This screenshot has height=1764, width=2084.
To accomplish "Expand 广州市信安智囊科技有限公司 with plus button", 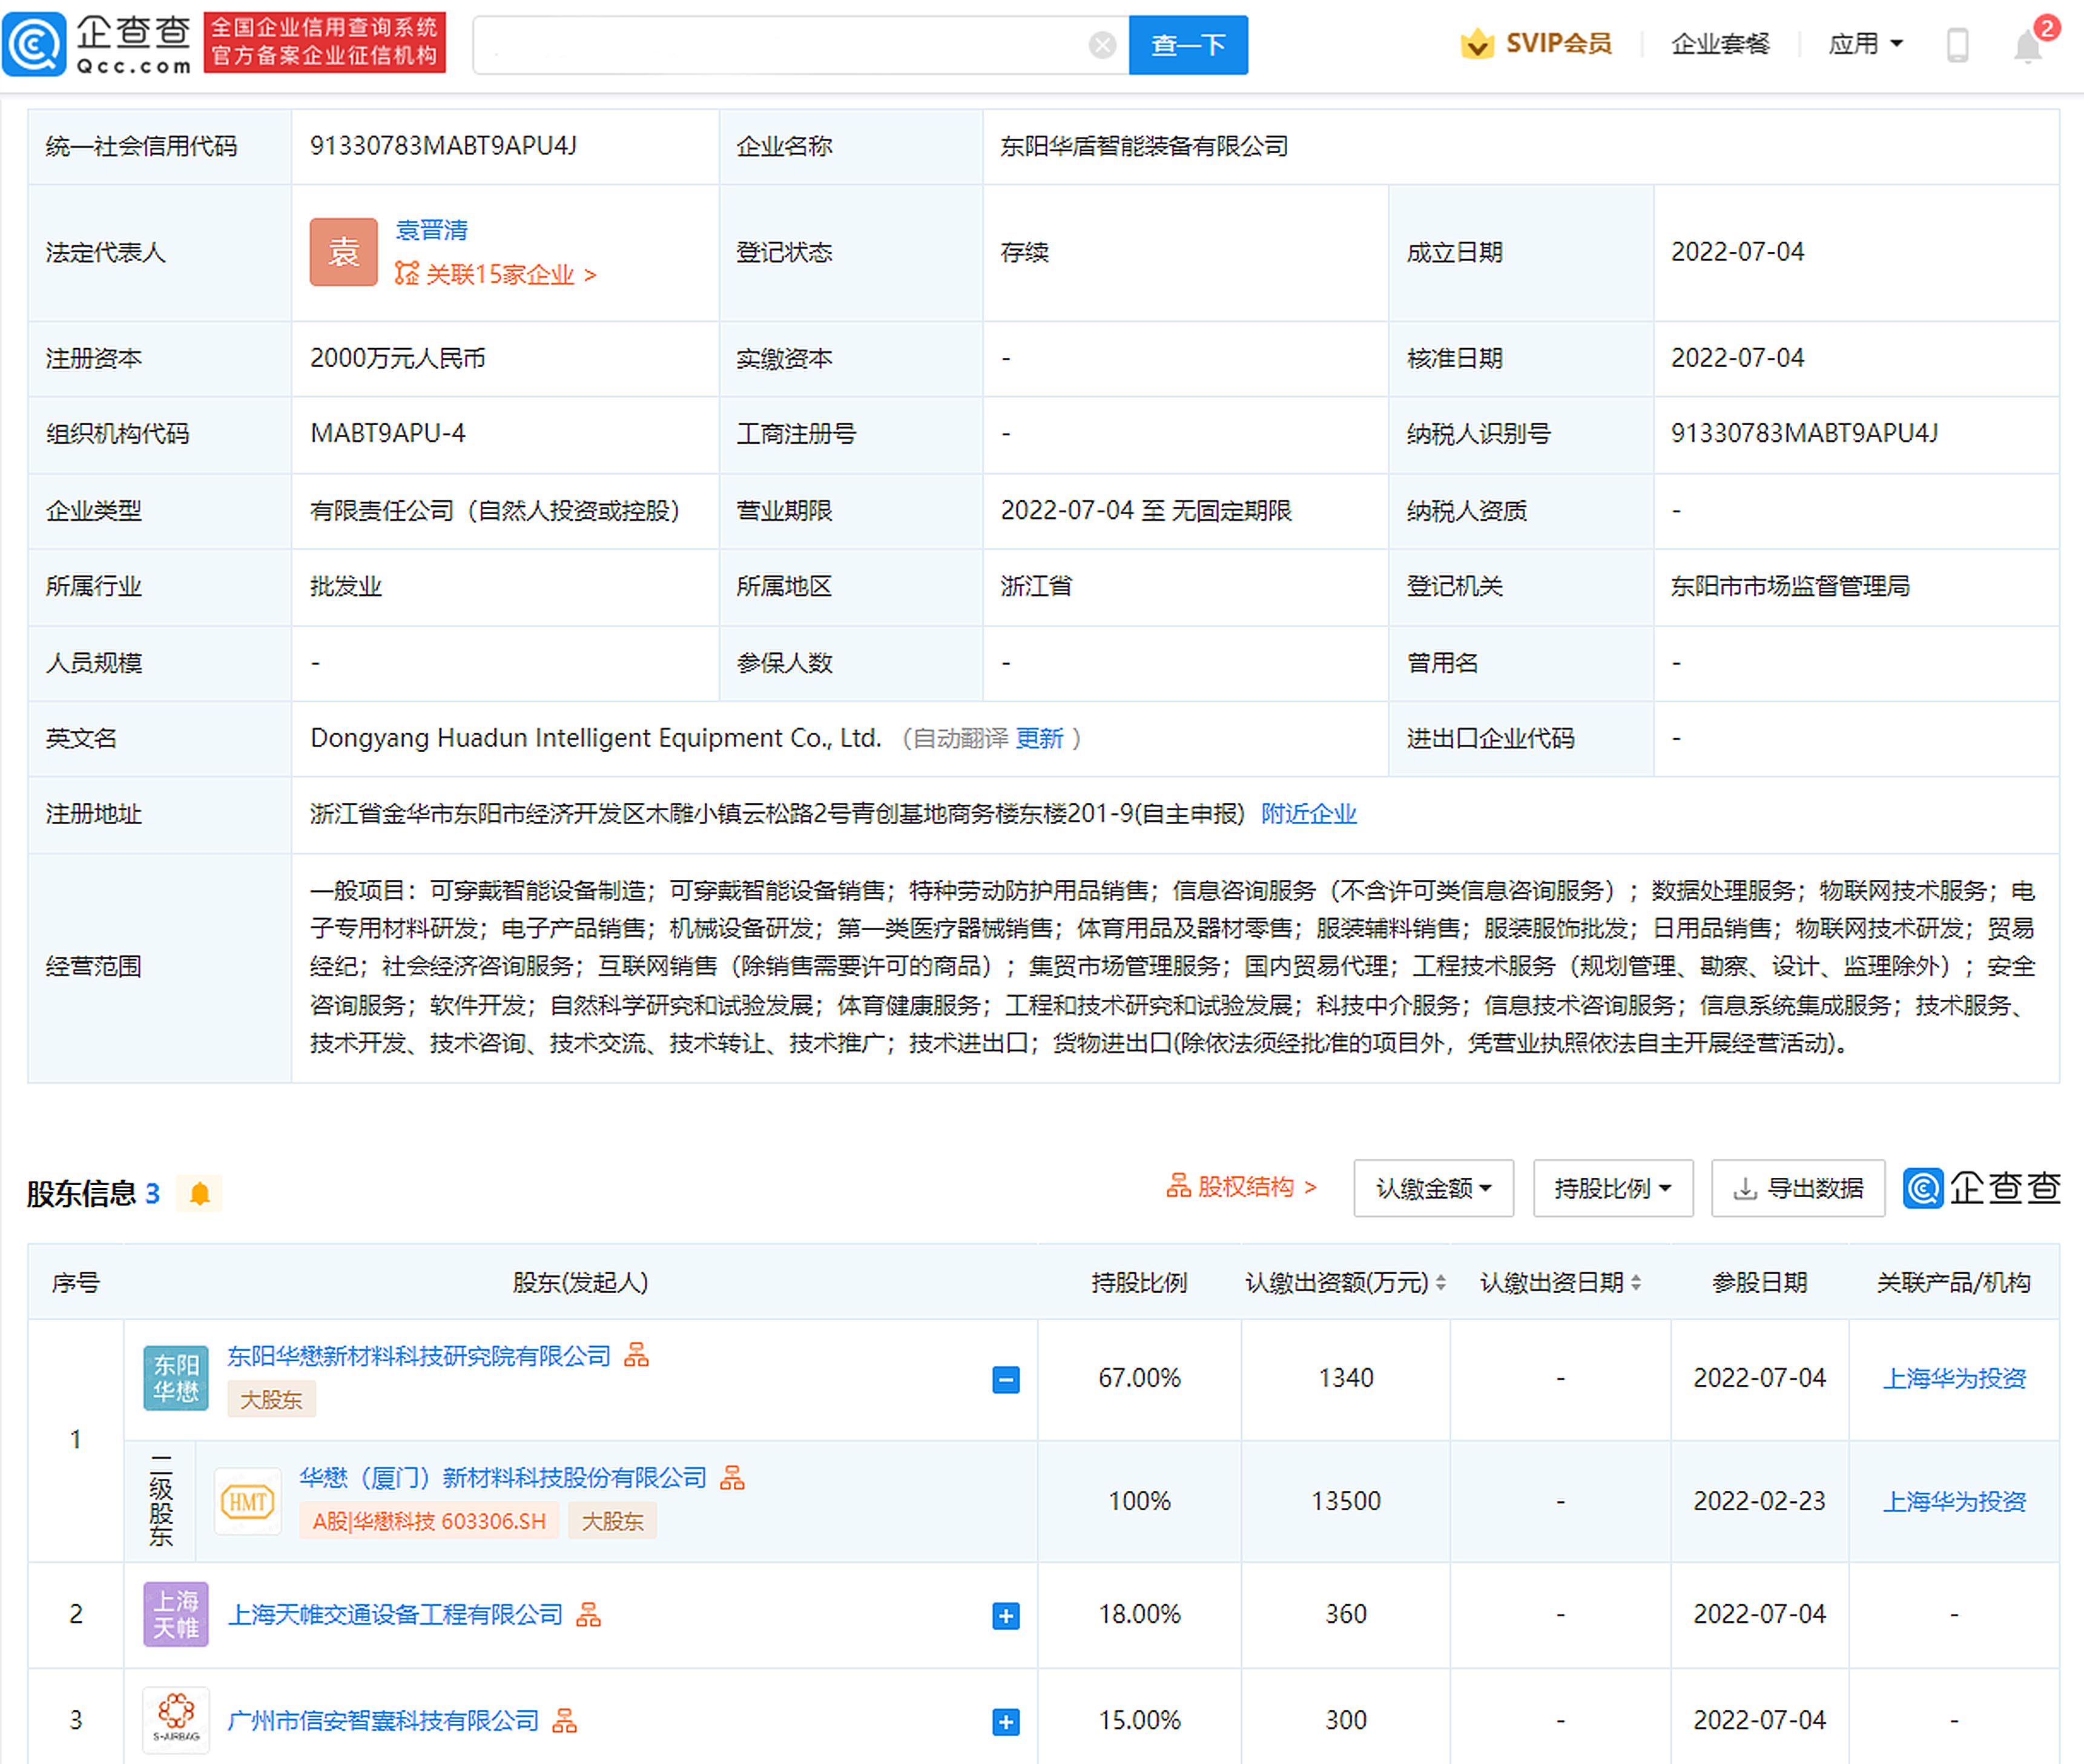I will tap(1006, 1721).
